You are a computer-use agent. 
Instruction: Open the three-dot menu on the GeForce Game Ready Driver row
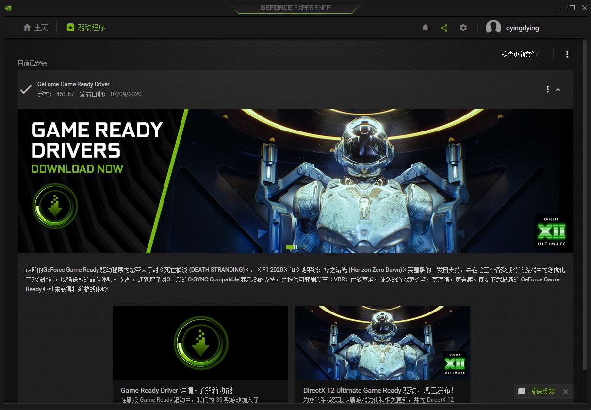548,89
